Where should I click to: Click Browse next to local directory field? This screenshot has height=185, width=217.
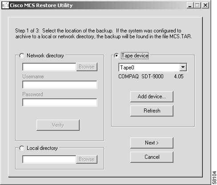(x=87, y=159)
